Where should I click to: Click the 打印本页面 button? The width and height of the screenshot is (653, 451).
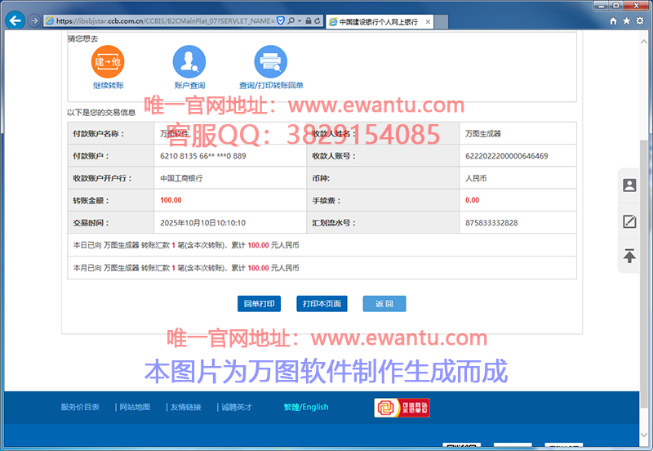[322, 304]
